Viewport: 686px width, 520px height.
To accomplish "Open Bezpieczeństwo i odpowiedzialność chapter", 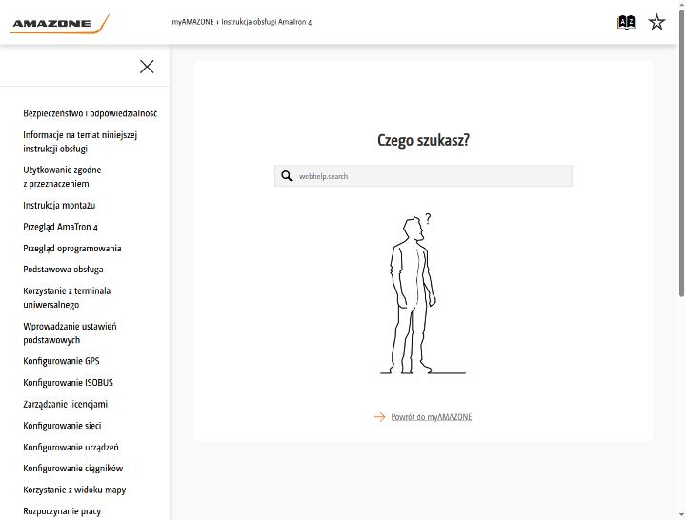I will 91,113.
